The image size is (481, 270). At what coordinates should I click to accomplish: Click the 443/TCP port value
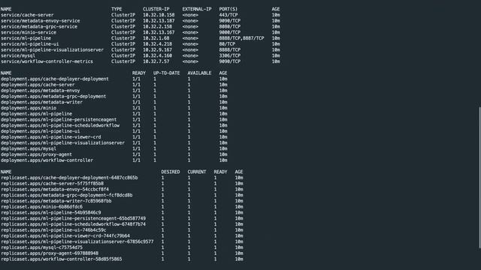(x=228, y=15)
